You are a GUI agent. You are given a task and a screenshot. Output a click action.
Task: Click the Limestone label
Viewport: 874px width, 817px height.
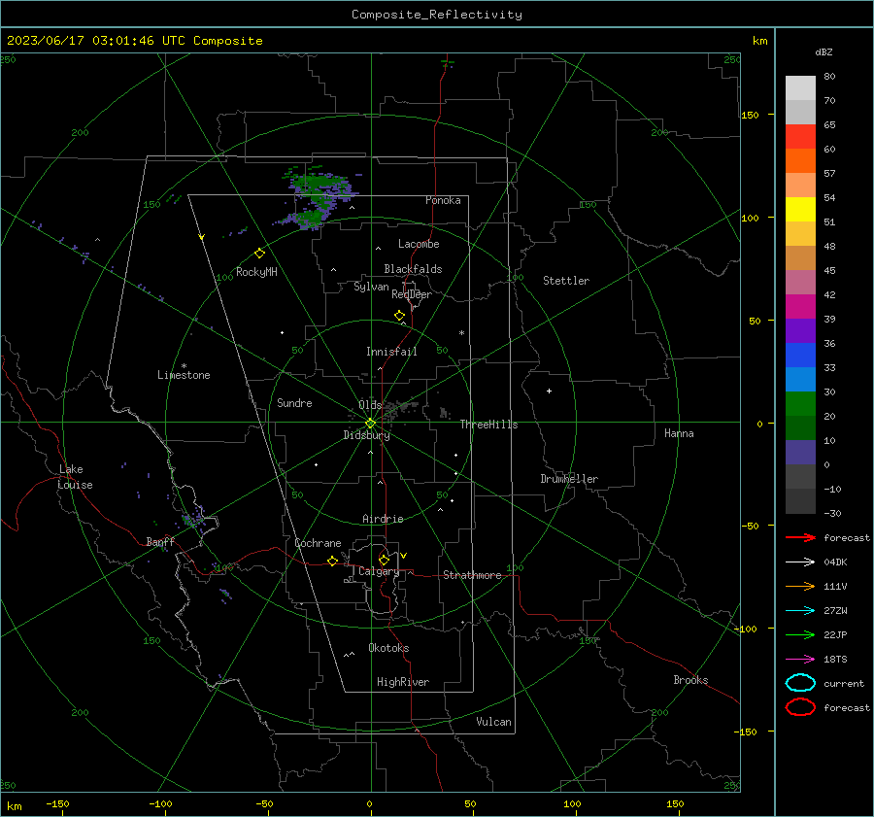[x=184, y=375]
